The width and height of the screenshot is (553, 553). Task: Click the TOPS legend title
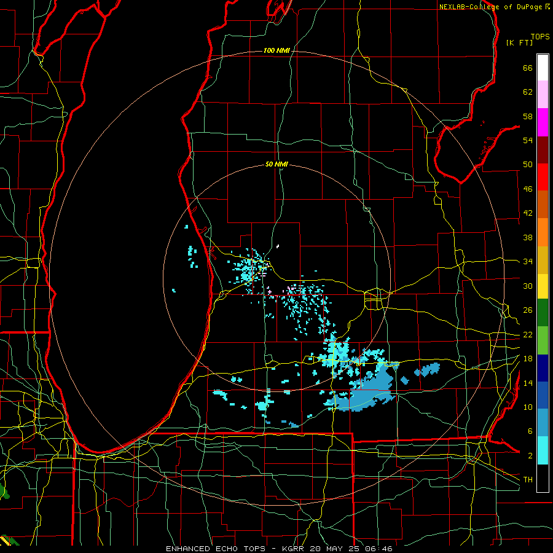[x=540, y=37]
